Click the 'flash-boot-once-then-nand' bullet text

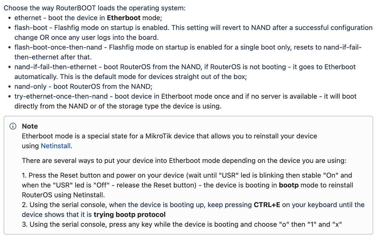pyautogui.click(x=188, y=52)
